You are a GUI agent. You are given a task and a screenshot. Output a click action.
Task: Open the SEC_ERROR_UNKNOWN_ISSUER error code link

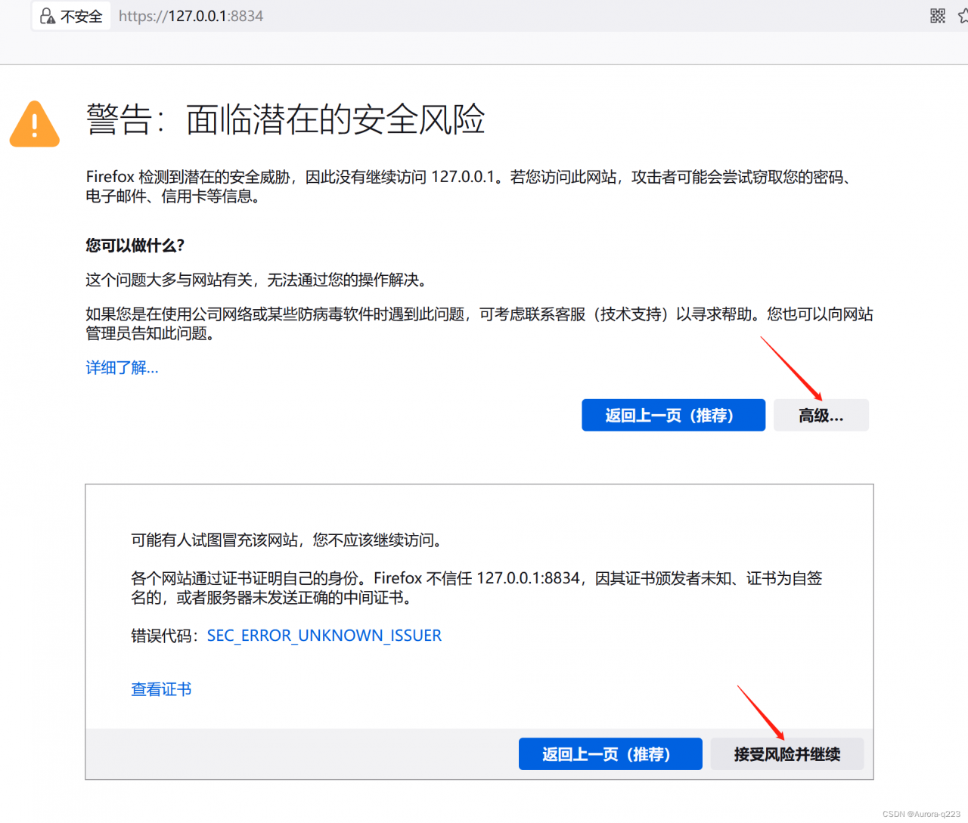point(324,636)
